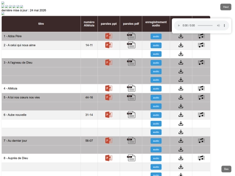
Task: Seek using the audio player progress bar
Action: (x=205, y=26)
